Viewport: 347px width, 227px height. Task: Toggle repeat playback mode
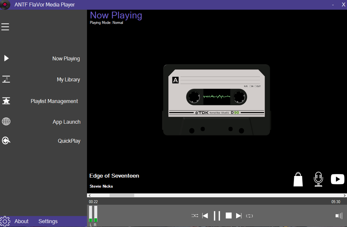(249, 216)
